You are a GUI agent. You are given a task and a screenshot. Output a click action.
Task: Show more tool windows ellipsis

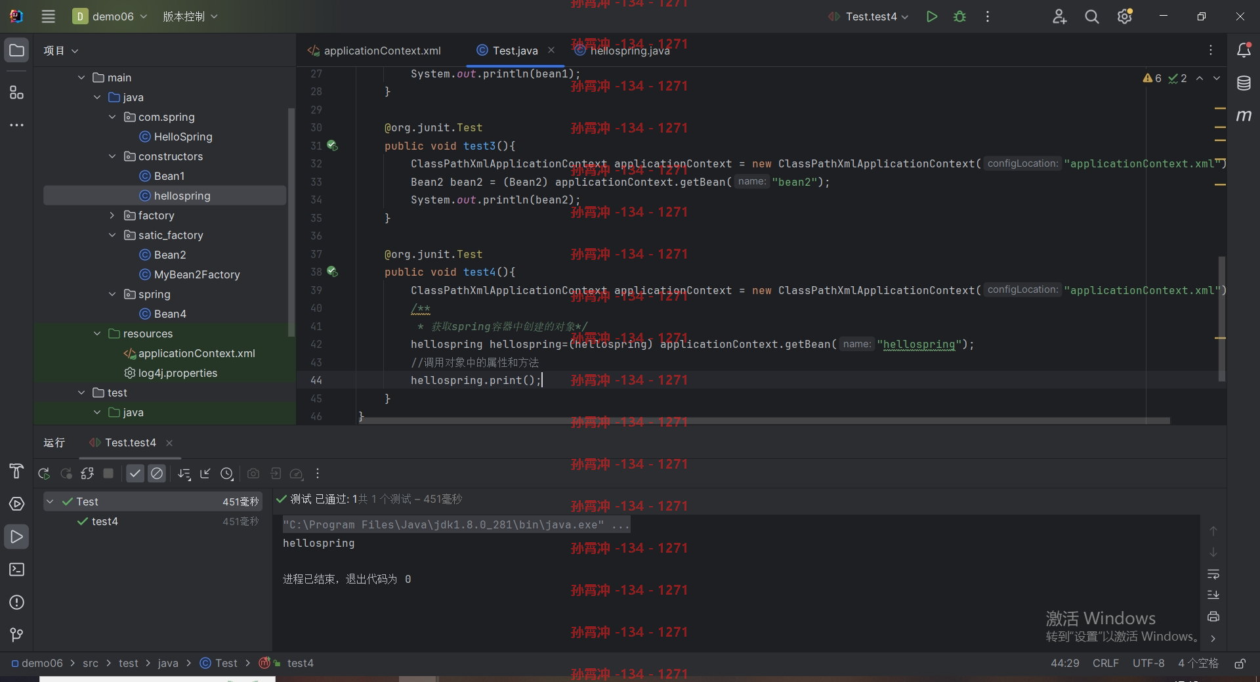[x=16, y=125]
